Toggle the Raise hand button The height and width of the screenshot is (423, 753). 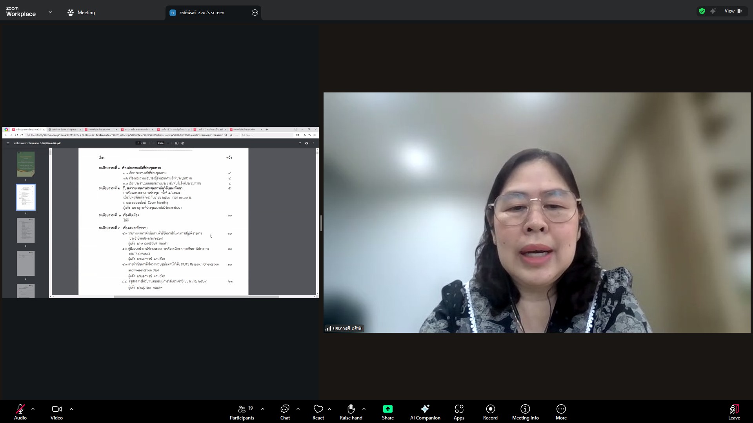pos(351,412)
